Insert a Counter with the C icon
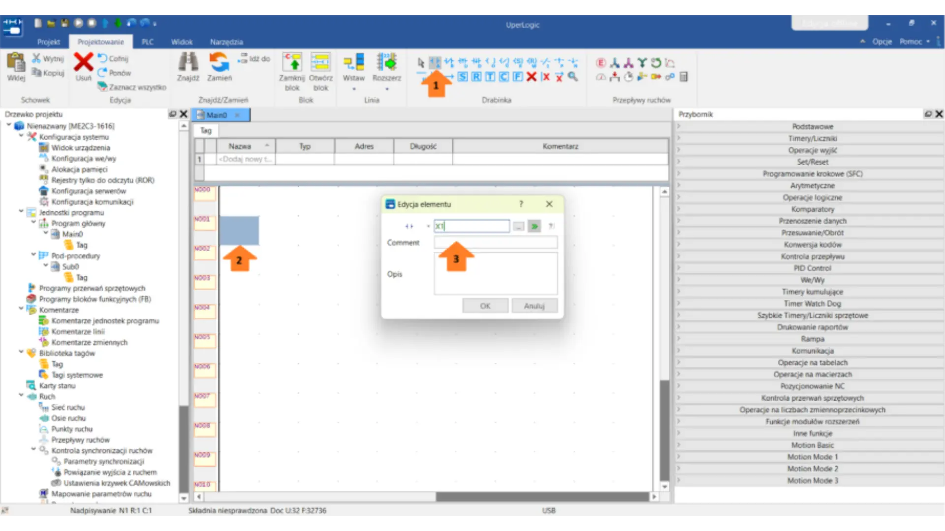This screenshot has height=531, width=945. (x=504, y=77)
